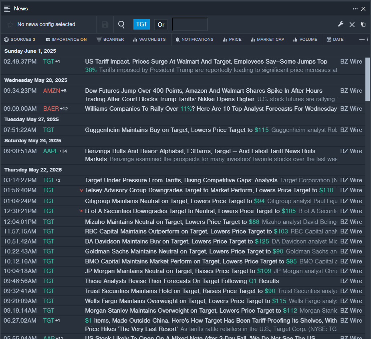Click the TGT +1 tag at 06:27:02AM

point(51,321)
